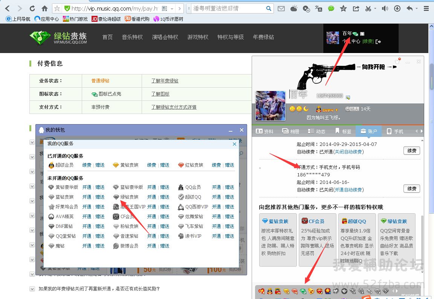Open the downloads manager icon
The height and width of the screenshot is (299, 434).
tap(397, 9)
